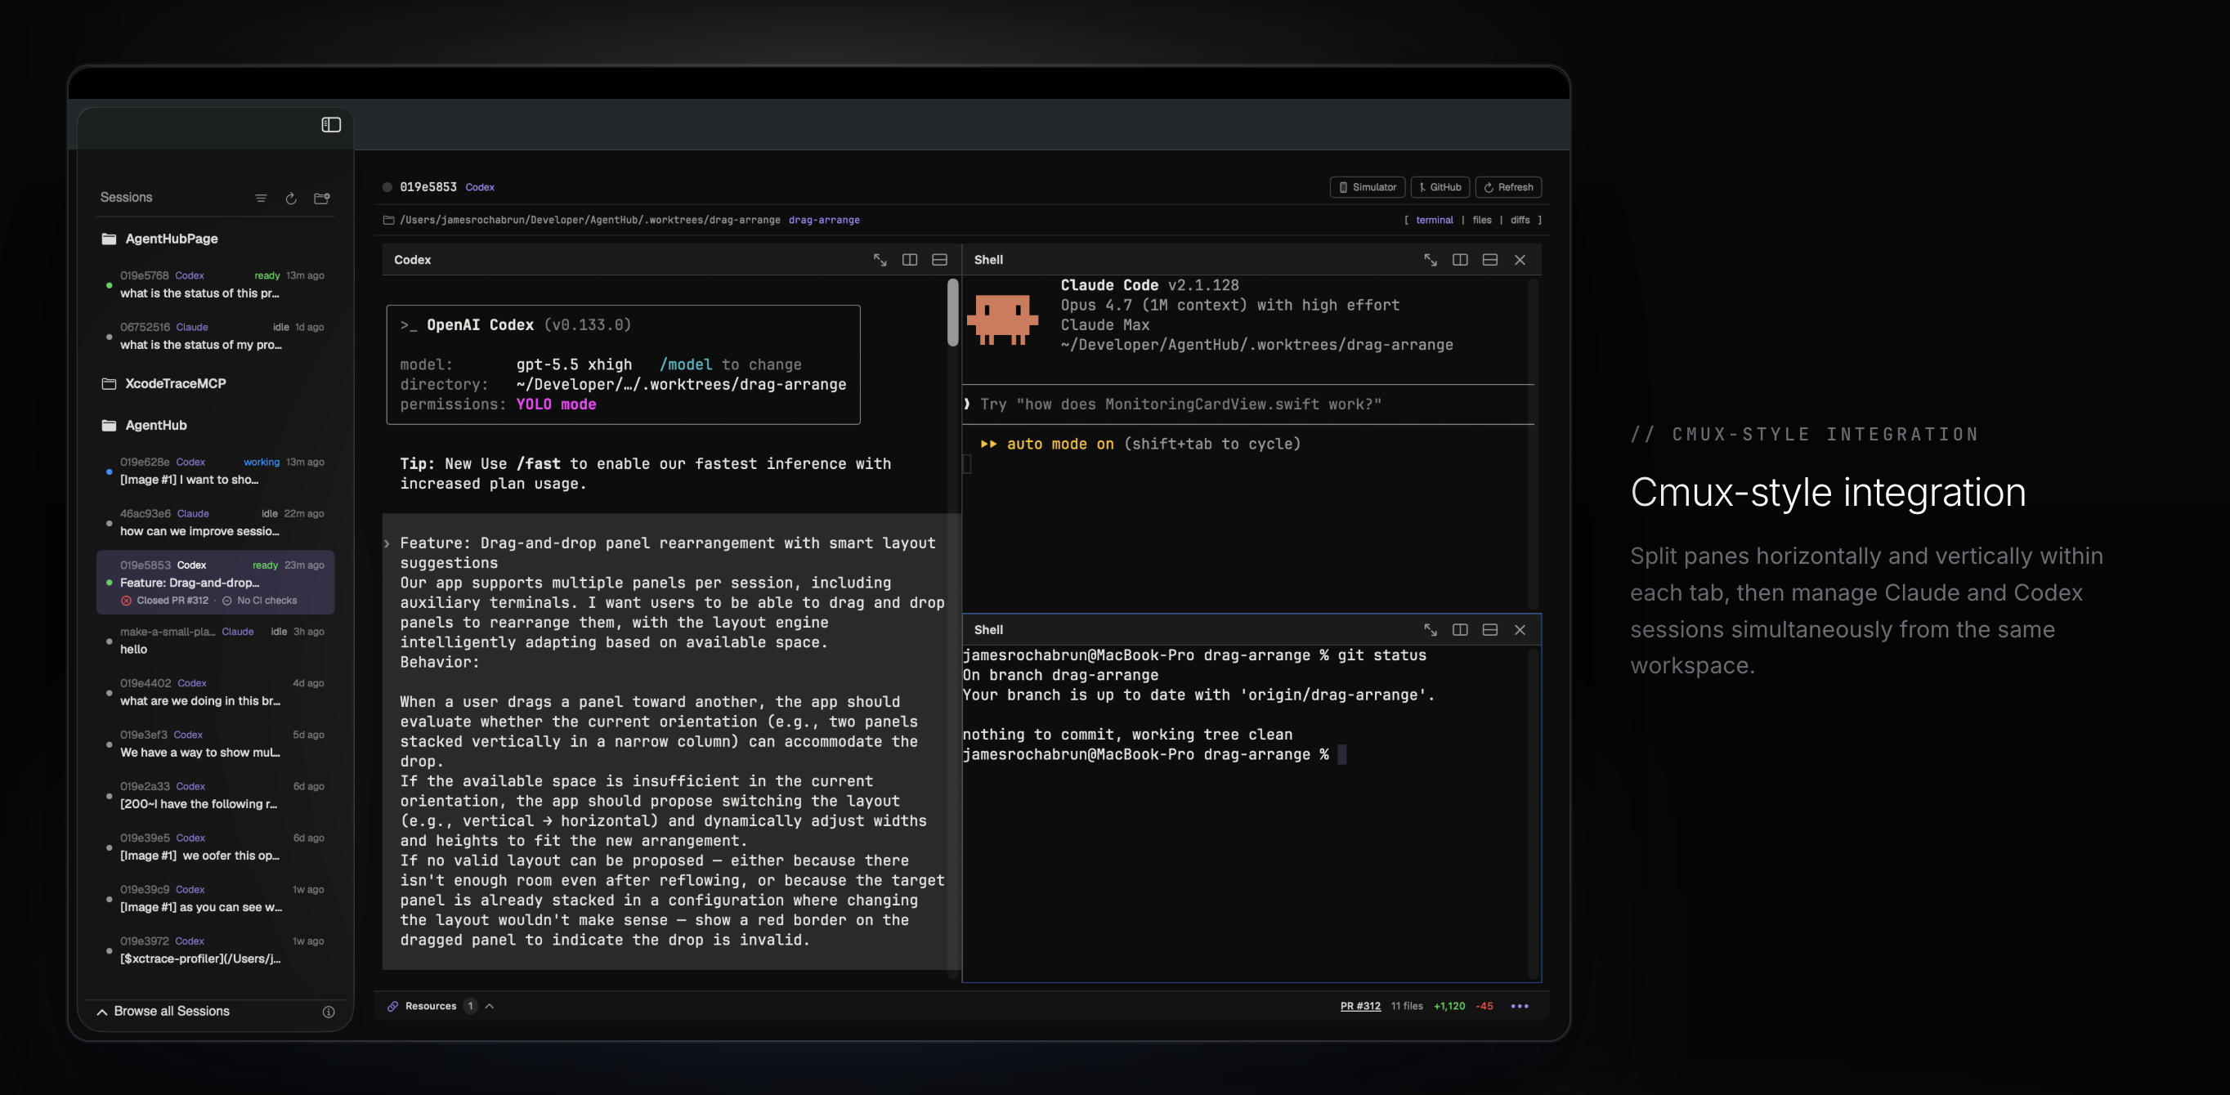Click the worktree folder path
The height and width of the screenshot is (1095, 2230).
589,220
